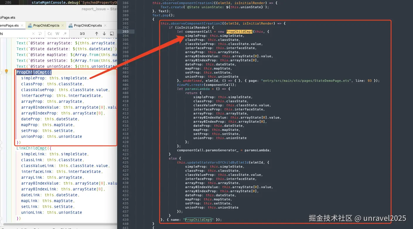Click setLink: this.setState line
The width and height of the screenshot is (413, 229).
(48, 207)
